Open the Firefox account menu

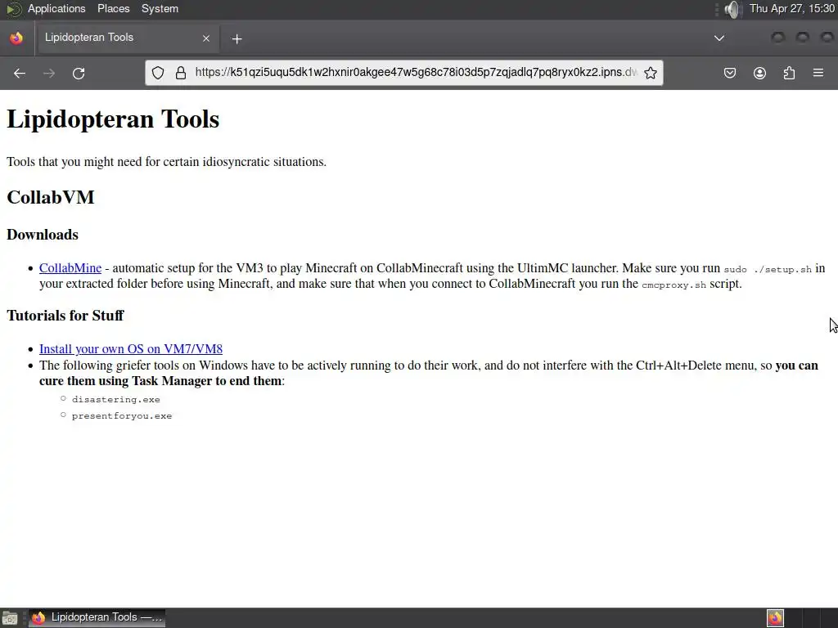tap(759, 73)
